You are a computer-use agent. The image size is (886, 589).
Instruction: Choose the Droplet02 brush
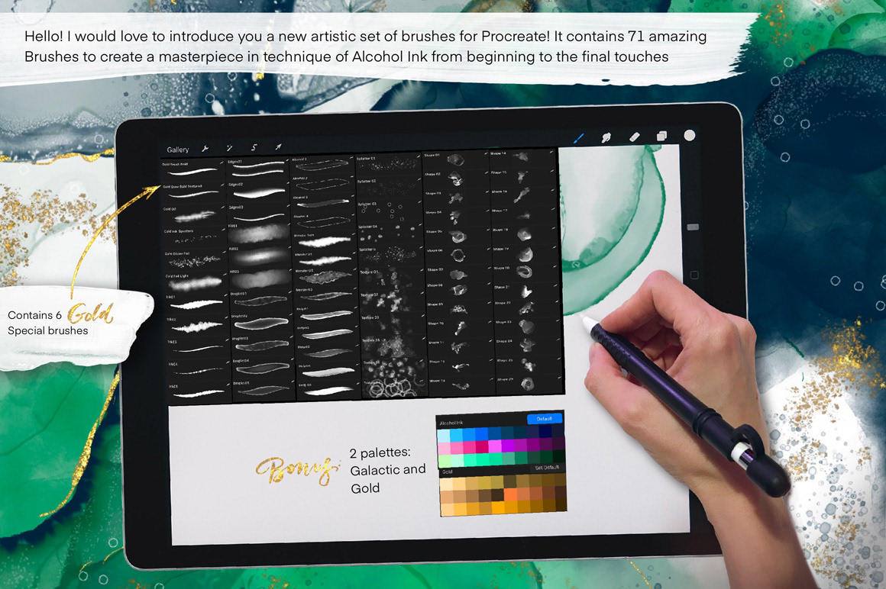[x=262, y=323]
